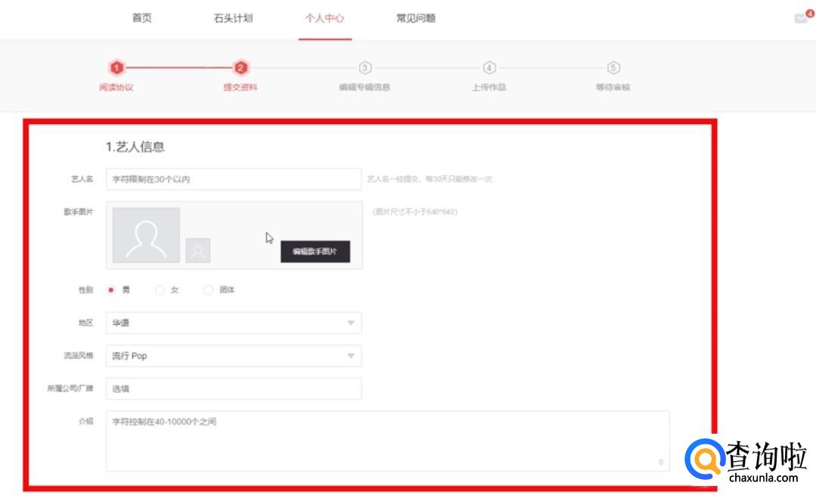Focus the 所属公司/厂牌 input field
This screenshot has width=816, height=501.
(233, 388)
